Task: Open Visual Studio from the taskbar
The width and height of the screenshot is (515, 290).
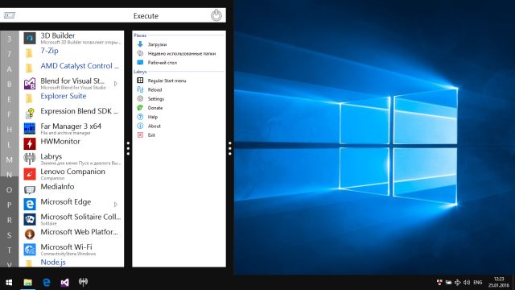Action: (x=64, y=282)
